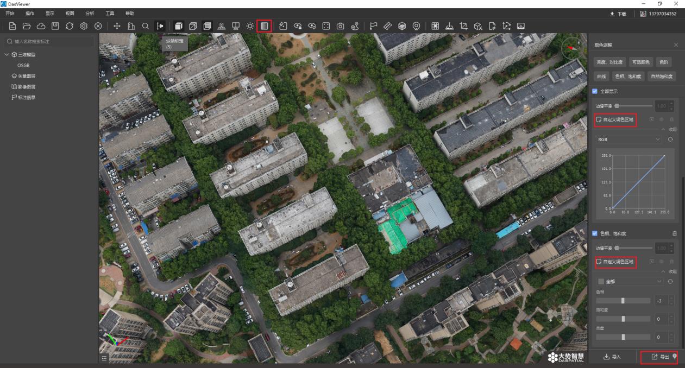The image size is (685, 368).
Task: Open the 工具 menu
Action: [110, 12]
